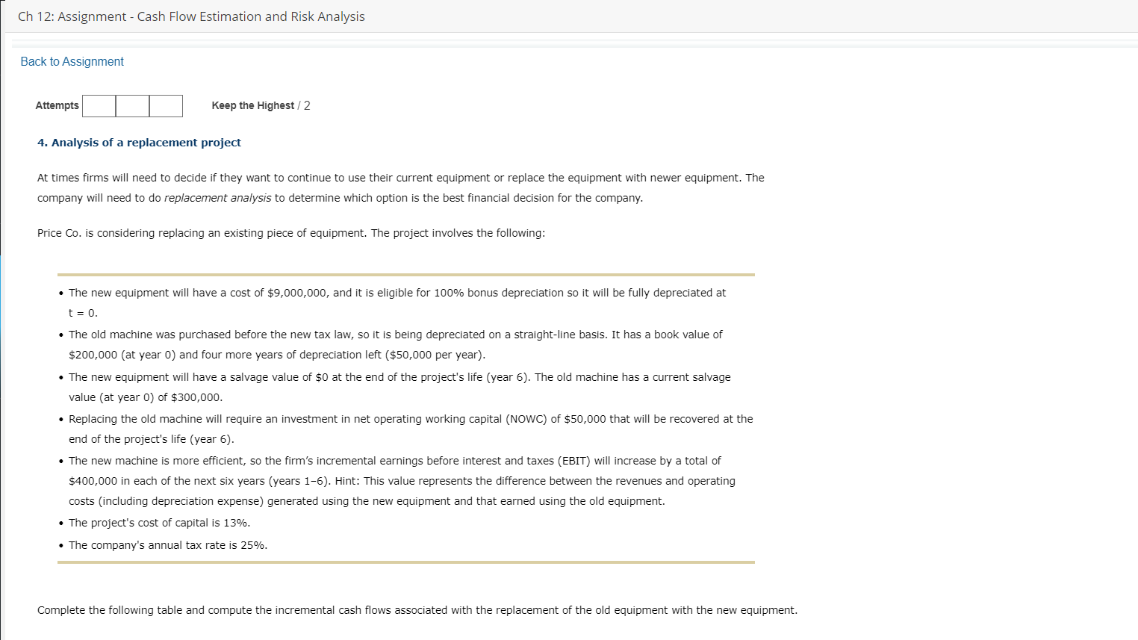Click the second Attempts score box
This screenshot has height=640, width=1138.
(132, 105)
